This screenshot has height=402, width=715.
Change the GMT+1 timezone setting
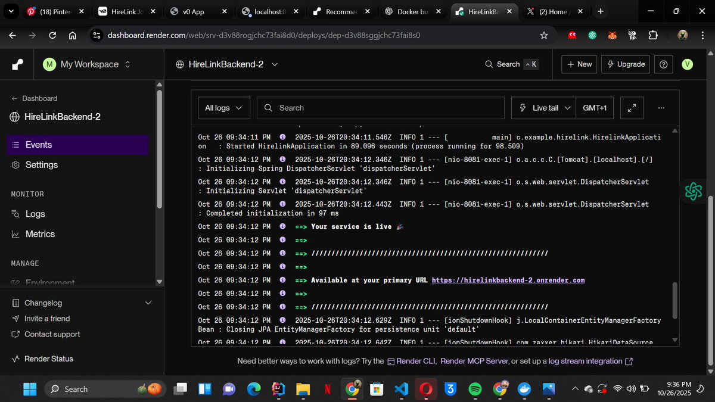click(x=595, y=108)
